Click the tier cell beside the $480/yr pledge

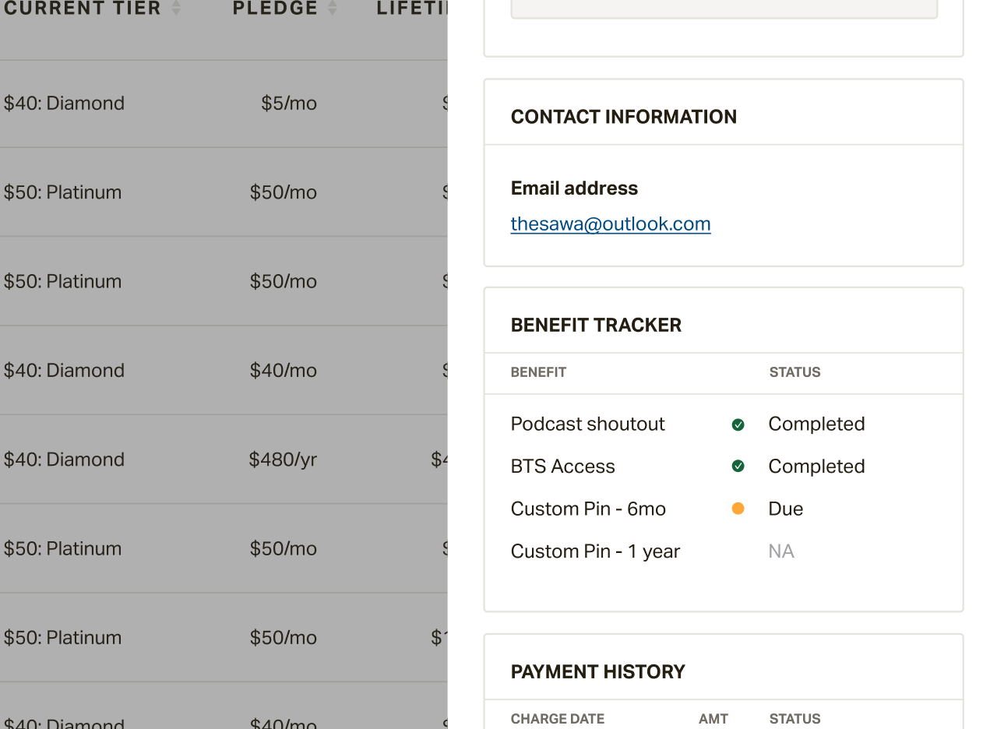[64, 460]
